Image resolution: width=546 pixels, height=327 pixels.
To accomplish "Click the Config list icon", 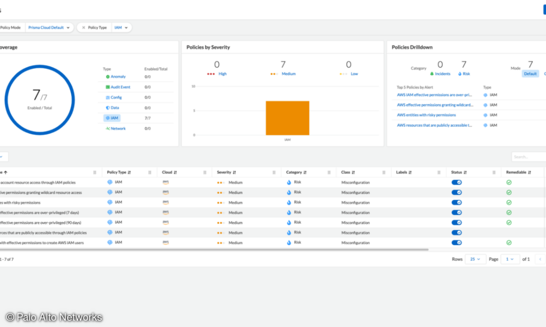I will click(x=108, y=98).
